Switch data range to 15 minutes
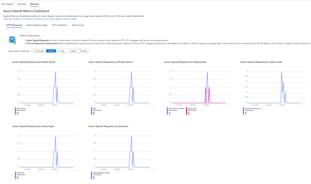The height and width of the screenshot is (184, 311). click(39, 51)
